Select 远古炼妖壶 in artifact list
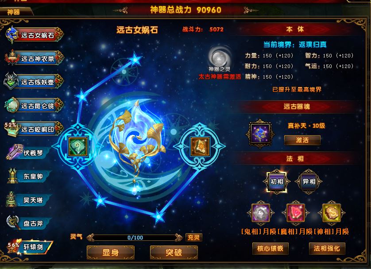The height and width of the screenshot is (269, 371). [x=34, y=82]
